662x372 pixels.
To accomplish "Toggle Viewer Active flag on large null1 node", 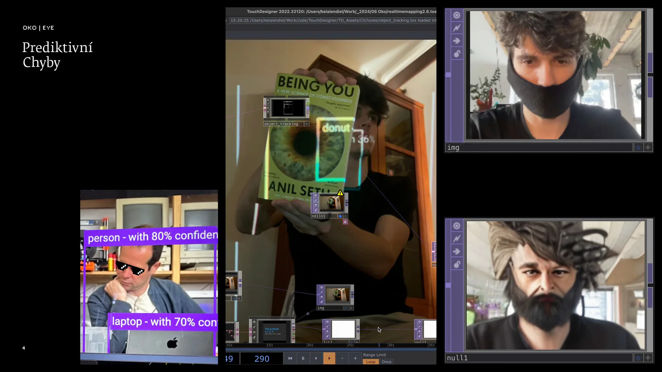I will point(457,226).
